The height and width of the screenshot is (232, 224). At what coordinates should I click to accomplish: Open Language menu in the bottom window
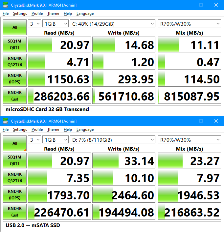(85, 130)
